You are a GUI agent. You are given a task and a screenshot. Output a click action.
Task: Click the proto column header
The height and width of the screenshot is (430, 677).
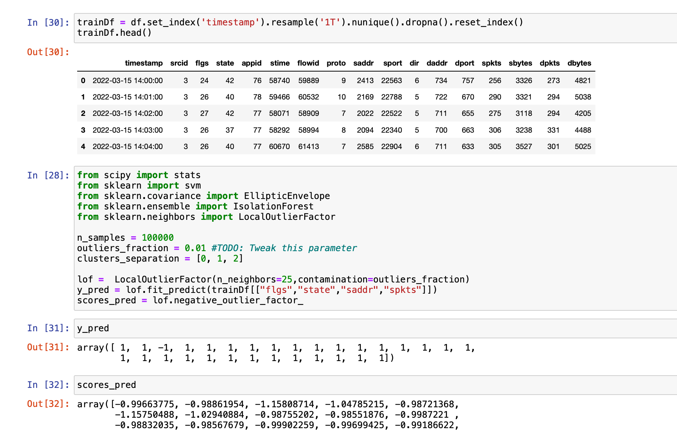click(x=336, y=63)
